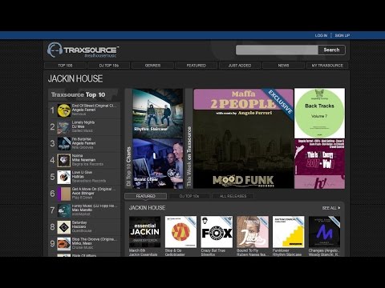385x288 pixels.
Task: Select the ALL RELEASES tab
Action: click(233, 196)
